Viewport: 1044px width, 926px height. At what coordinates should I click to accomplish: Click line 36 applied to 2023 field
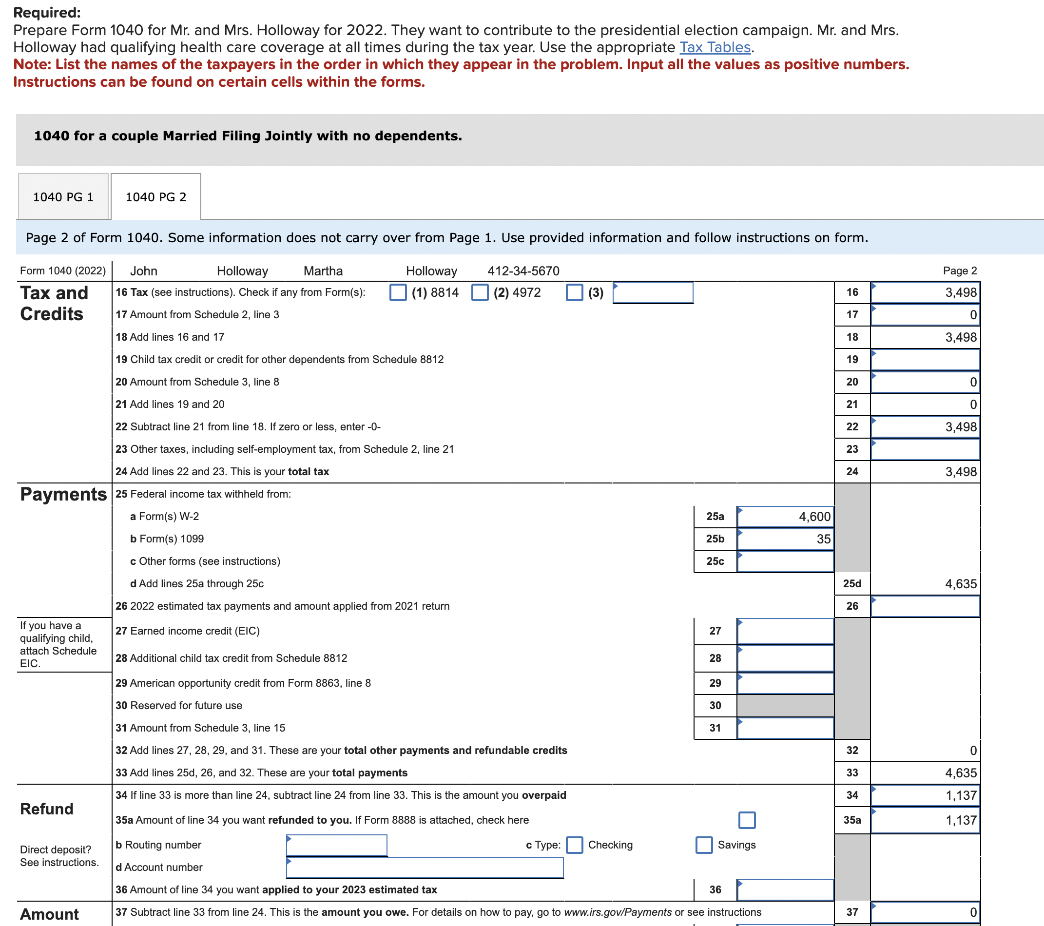[x=785, y=890]
